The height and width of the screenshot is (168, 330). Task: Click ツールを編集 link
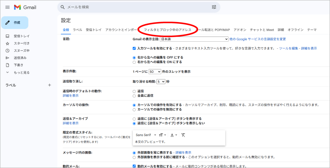click(289, 48)
